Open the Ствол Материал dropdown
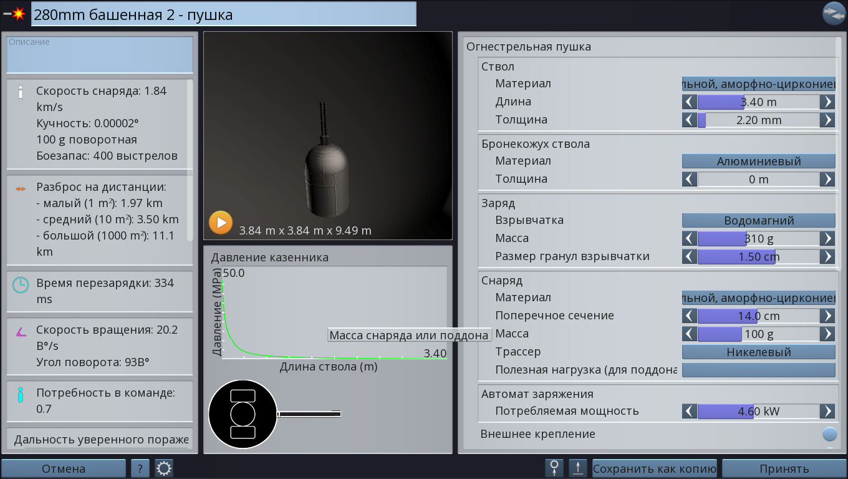 click(x=758, y=84)
